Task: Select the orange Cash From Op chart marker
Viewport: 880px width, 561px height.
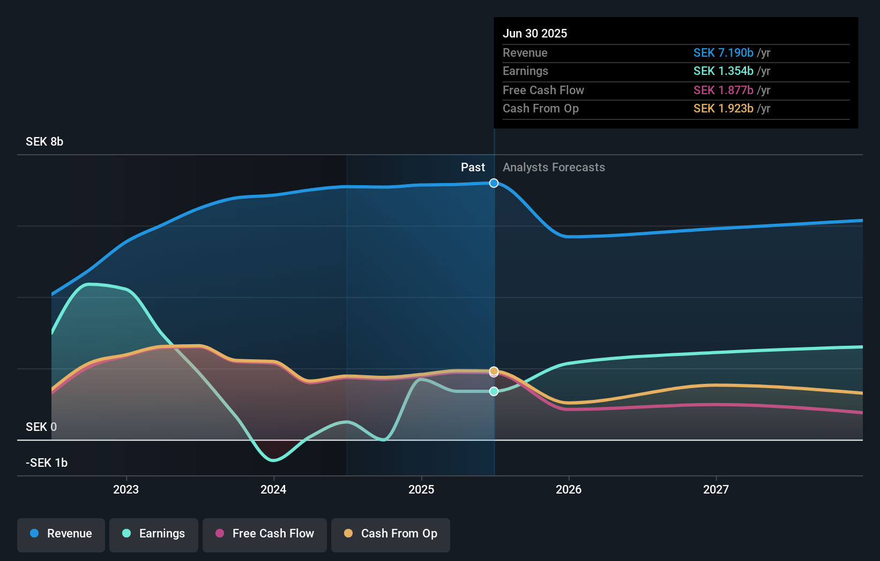Action: (494, 370)
